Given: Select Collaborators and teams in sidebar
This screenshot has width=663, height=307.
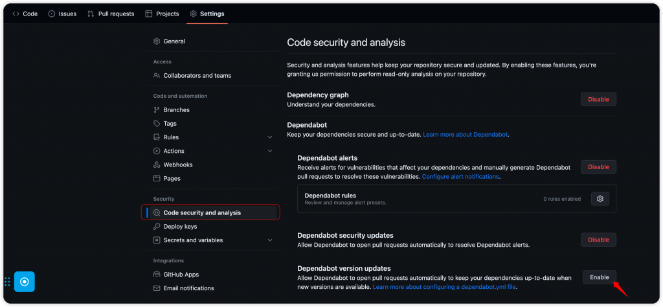Looking at the screenshot, I should click(197, 76).
